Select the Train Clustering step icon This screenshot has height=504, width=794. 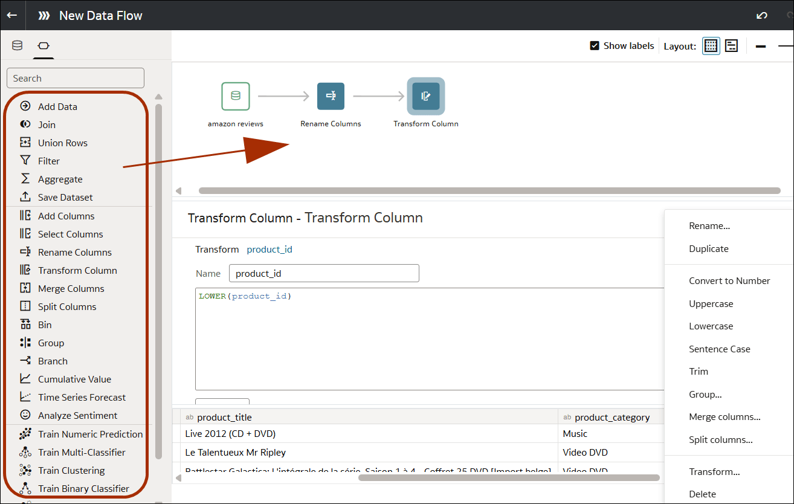click(24, 470)
